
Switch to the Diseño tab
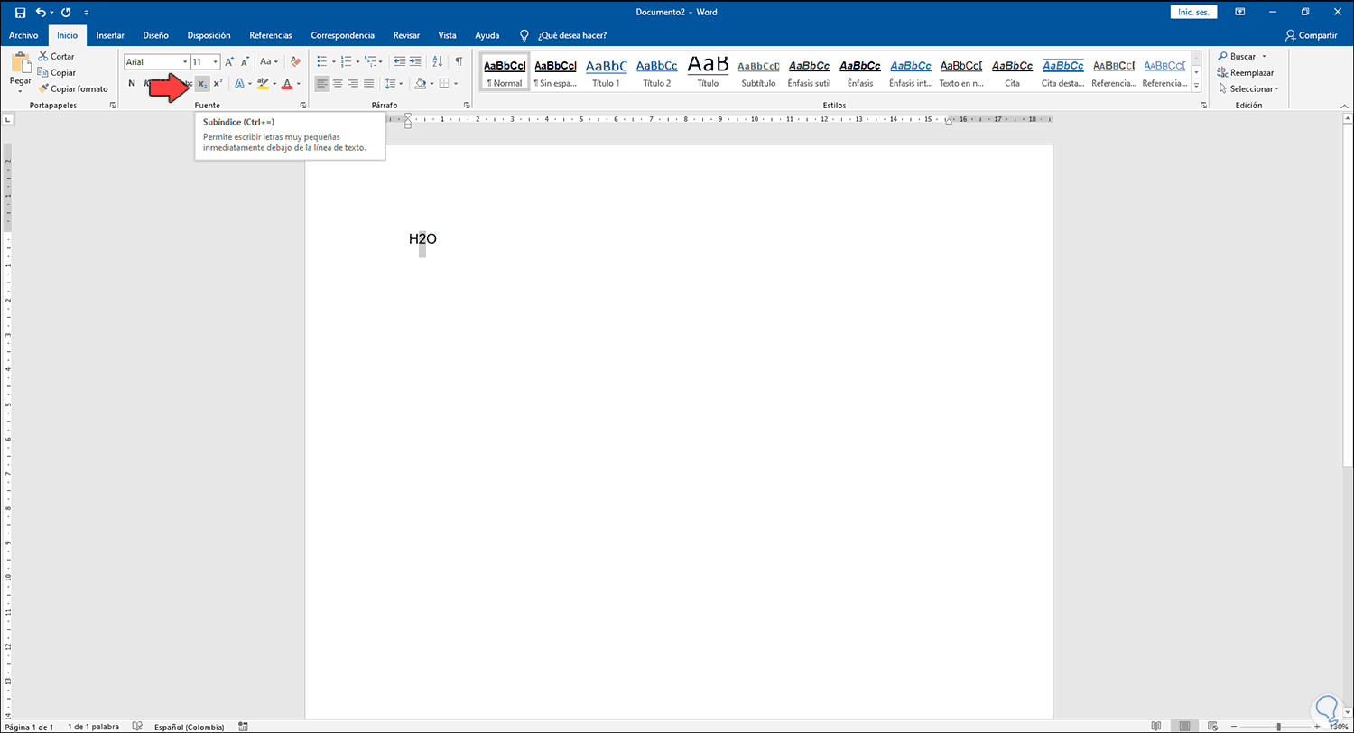tap(155, 35)
